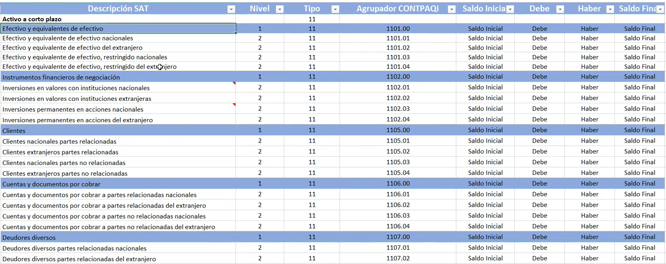666x264 pixels.
Task: Expand the Saldo Inicial filter arrow
Action: (510, 9)
